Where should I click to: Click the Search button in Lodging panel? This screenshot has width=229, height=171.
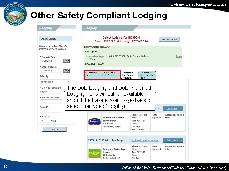coord(54,129)
